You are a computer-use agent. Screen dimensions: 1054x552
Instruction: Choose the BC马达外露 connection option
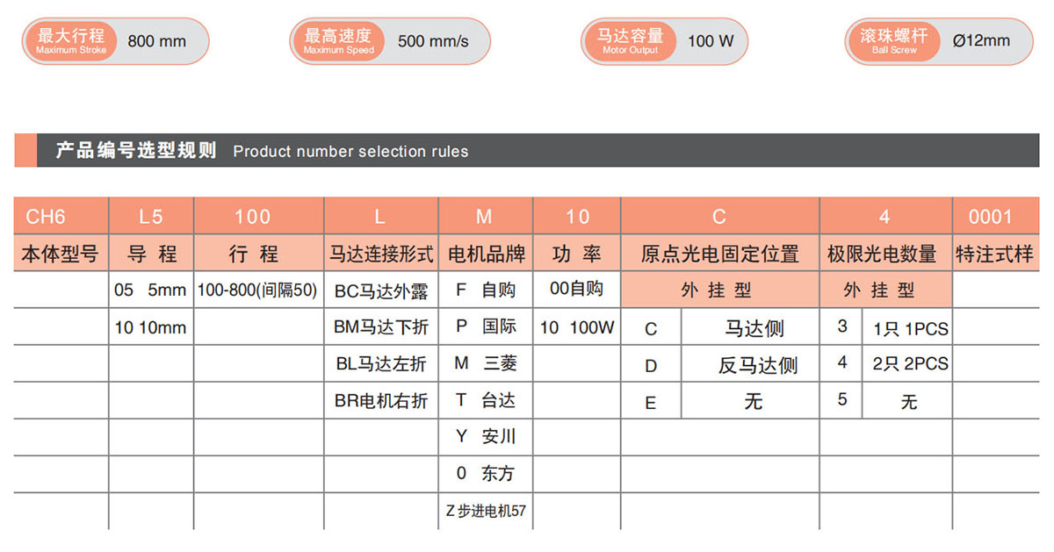pos(381,290)
